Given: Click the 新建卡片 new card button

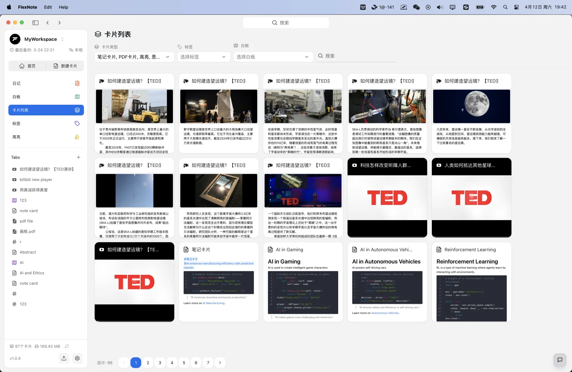Looking at the screenshot, I should tap(65, 66).
